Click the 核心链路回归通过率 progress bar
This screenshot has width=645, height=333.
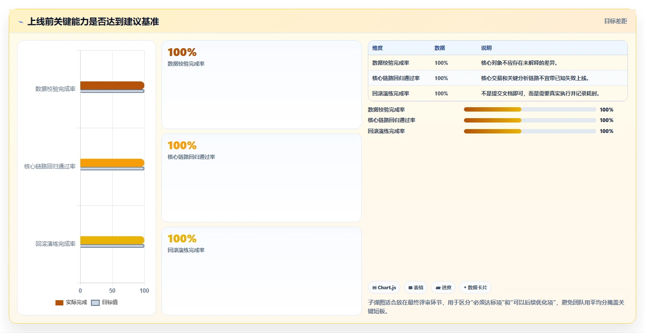click(x=530, y=120)
